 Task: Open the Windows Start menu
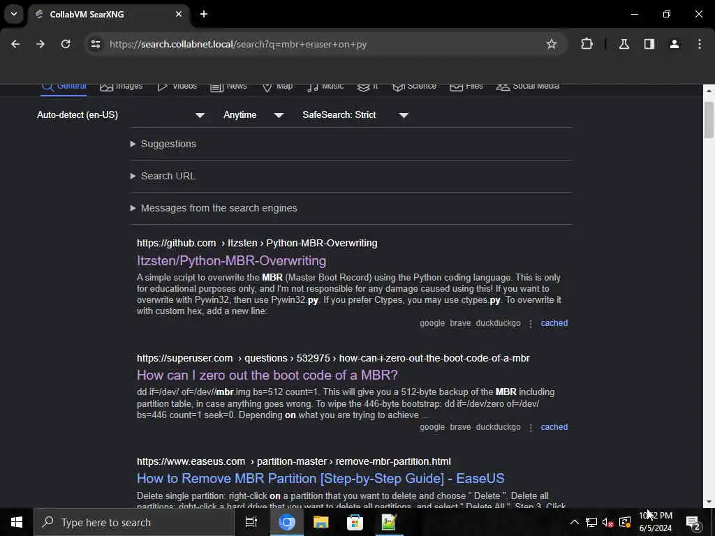(x=17, y=522)
